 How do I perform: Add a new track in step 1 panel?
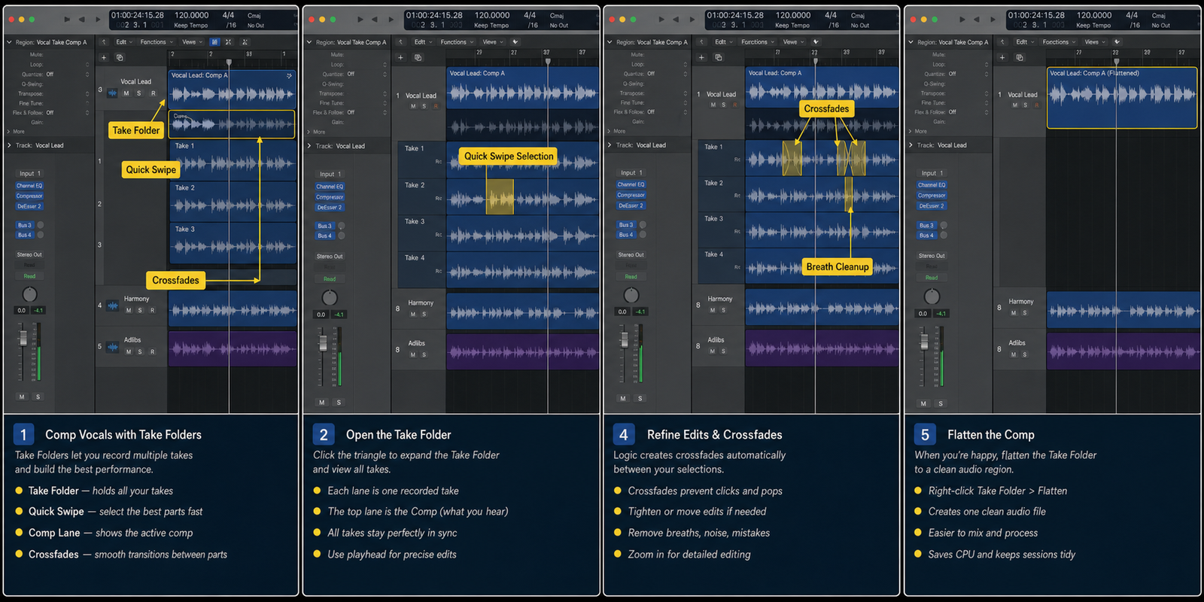point(104,57)
